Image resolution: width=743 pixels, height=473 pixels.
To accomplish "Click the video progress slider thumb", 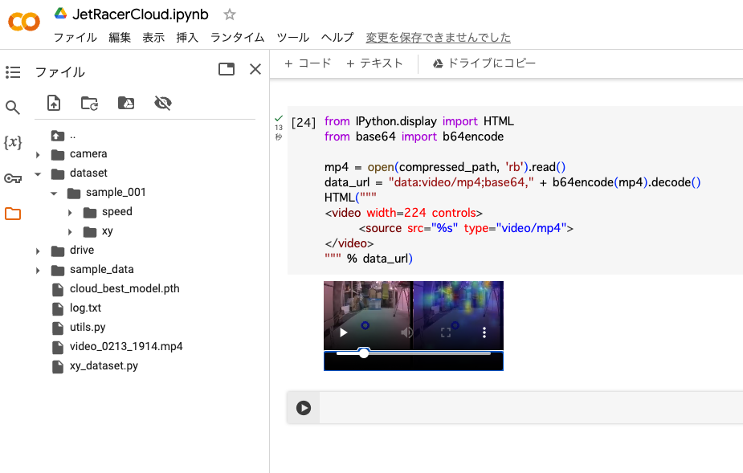I will (363, 353).
